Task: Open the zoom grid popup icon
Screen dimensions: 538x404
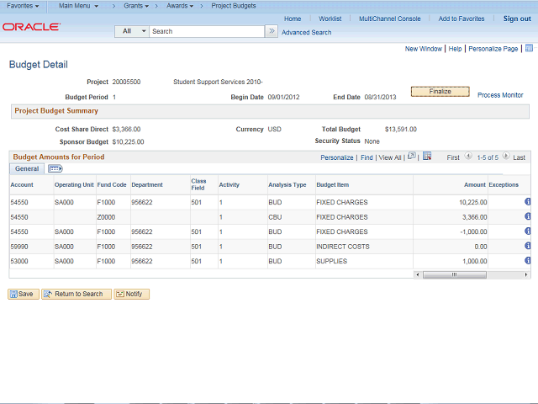Action: pyautogui.click(x=411, y=157)
